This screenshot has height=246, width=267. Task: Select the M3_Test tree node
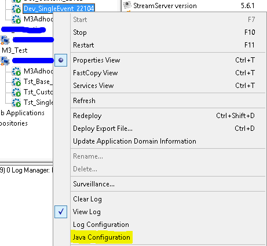pos(14,50)
